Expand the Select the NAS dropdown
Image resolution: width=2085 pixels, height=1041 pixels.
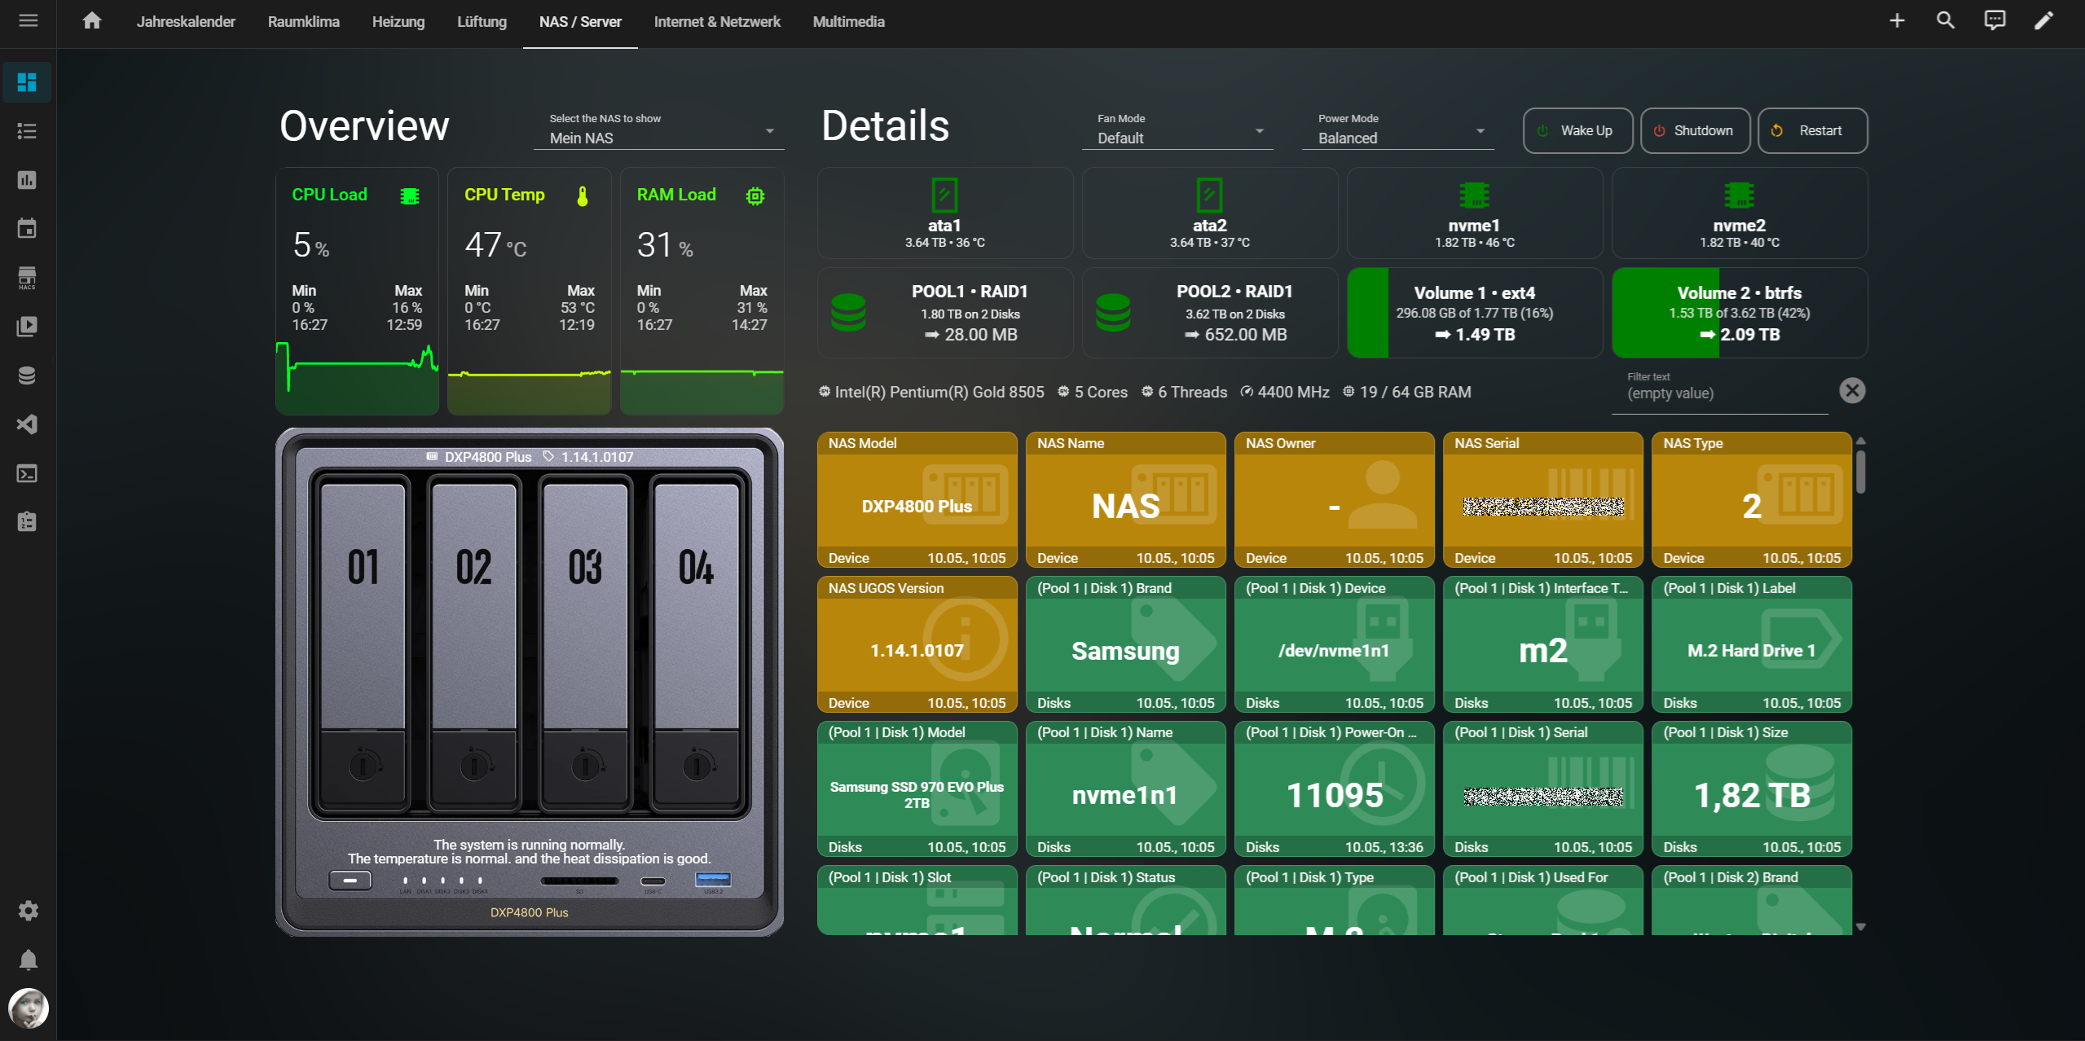pyautogui.click(x=659, y=130)
